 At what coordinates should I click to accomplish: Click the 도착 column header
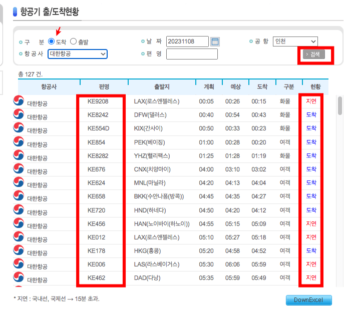262,86
